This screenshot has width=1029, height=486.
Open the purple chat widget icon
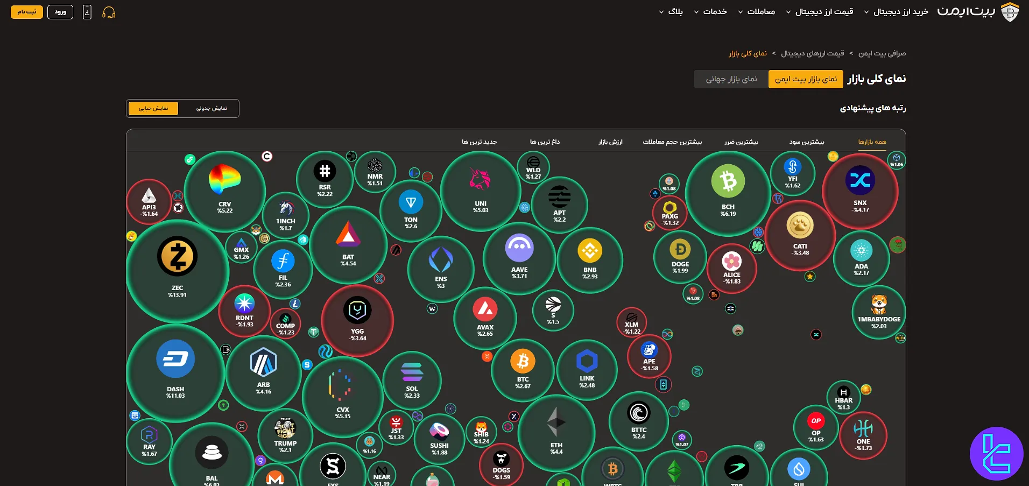pyautogui.click(x=996, y=454)
